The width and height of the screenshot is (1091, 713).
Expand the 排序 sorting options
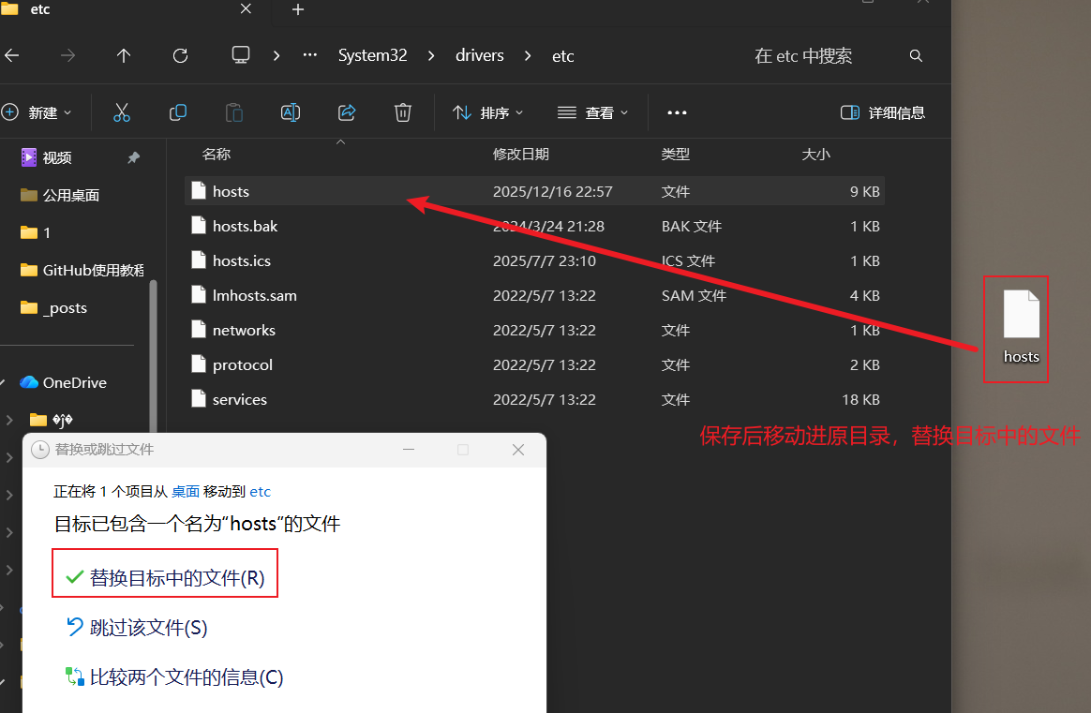pos(486,111)
